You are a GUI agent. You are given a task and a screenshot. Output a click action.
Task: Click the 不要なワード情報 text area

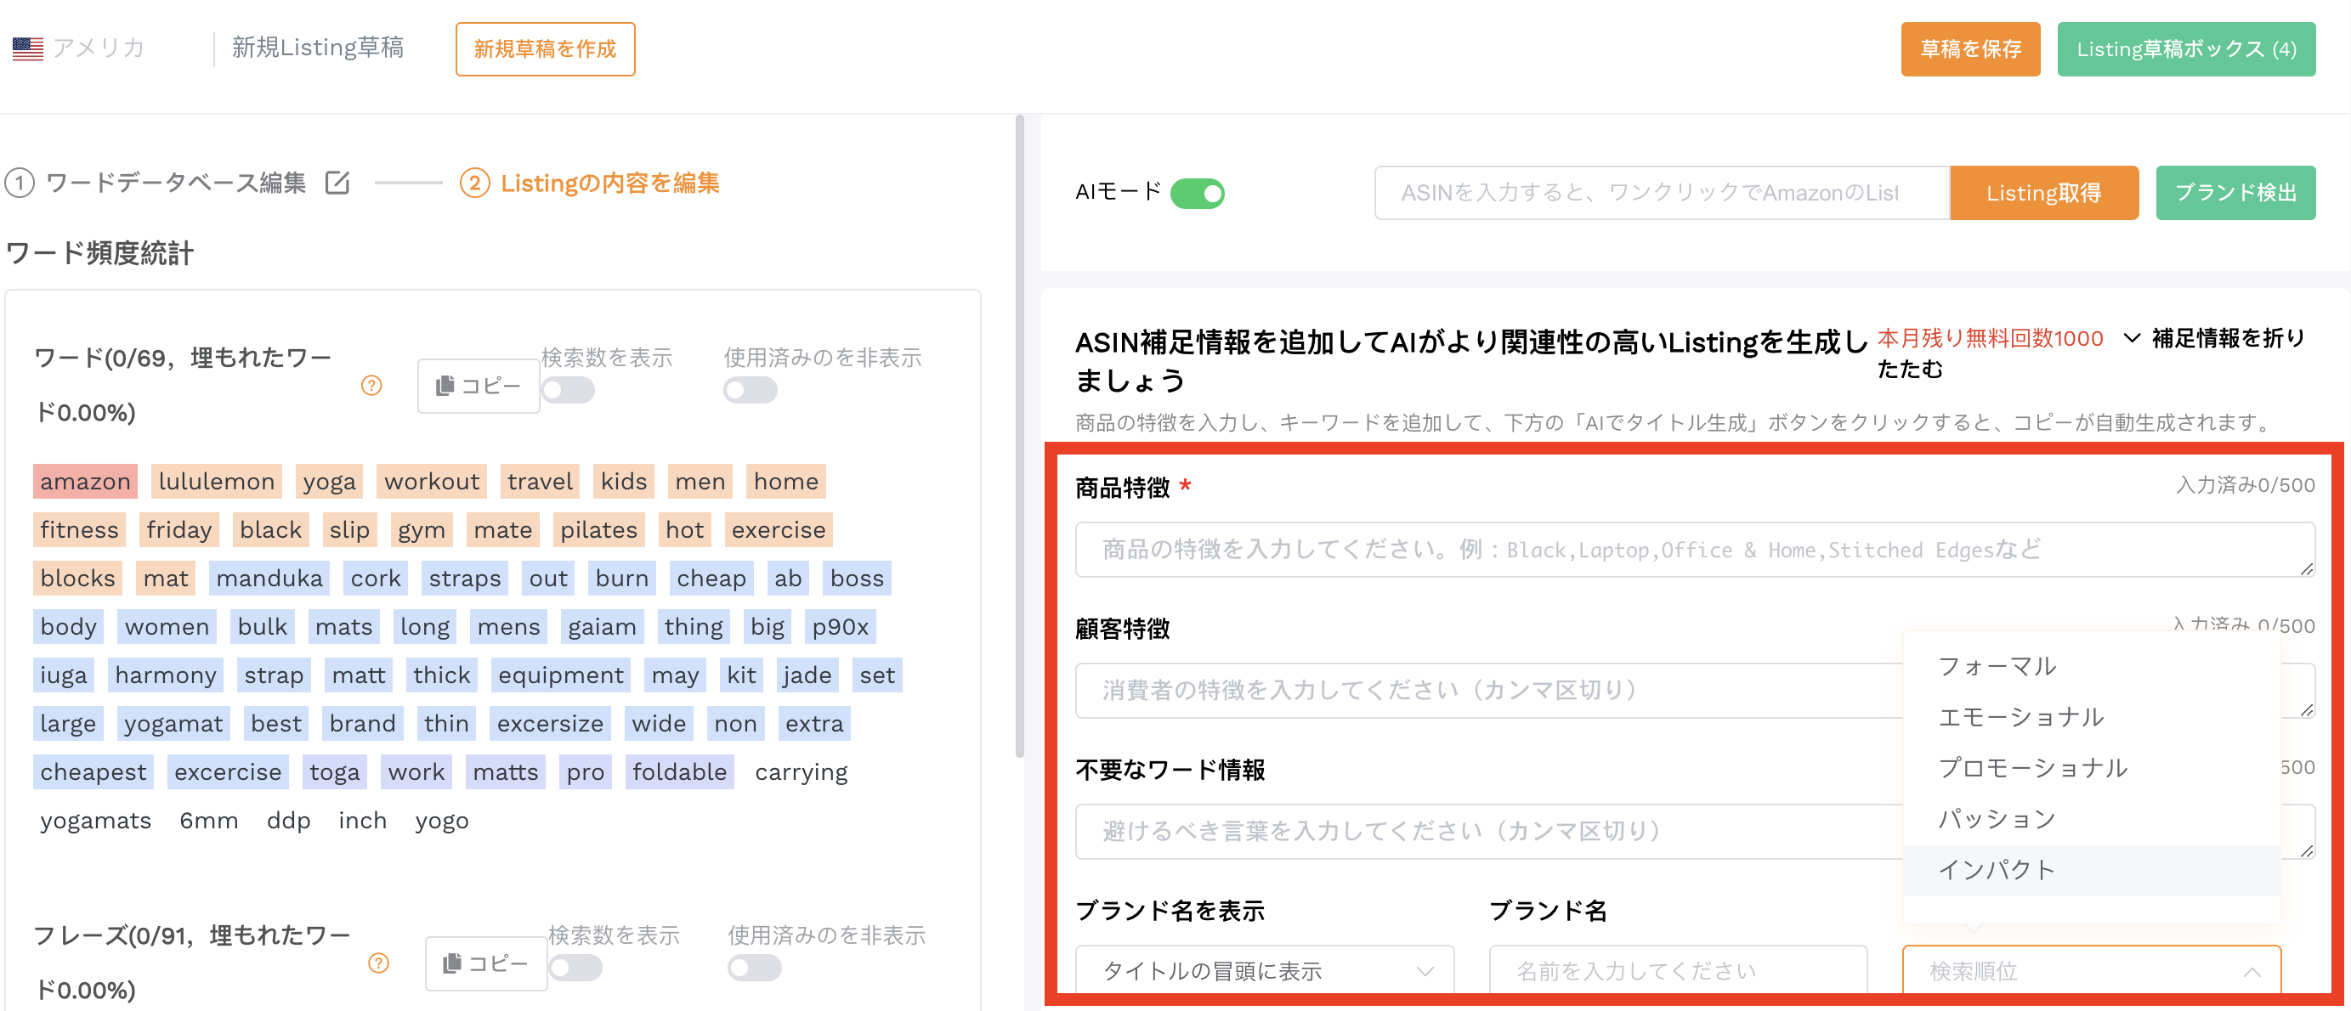tap(1489, 831)
